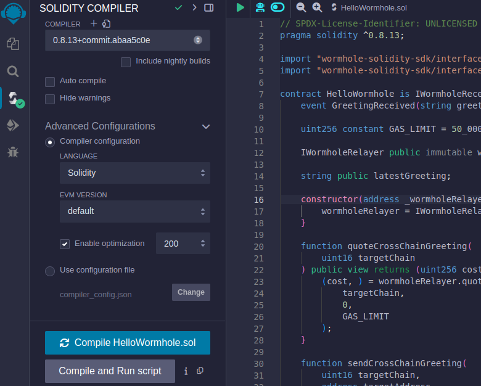The image size is (481, 386).
Task: Open Deploy & run transactions panel
Action: click(13, 125)
